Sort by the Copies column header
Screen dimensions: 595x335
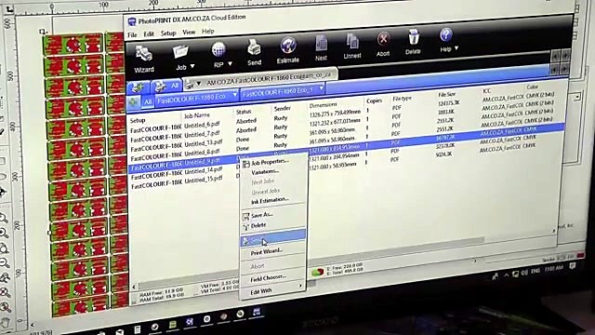click(x=374, y=100)
